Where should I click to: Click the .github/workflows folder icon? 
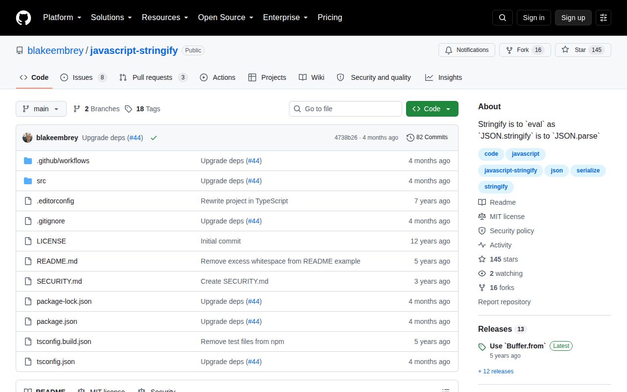coord(28,161)
